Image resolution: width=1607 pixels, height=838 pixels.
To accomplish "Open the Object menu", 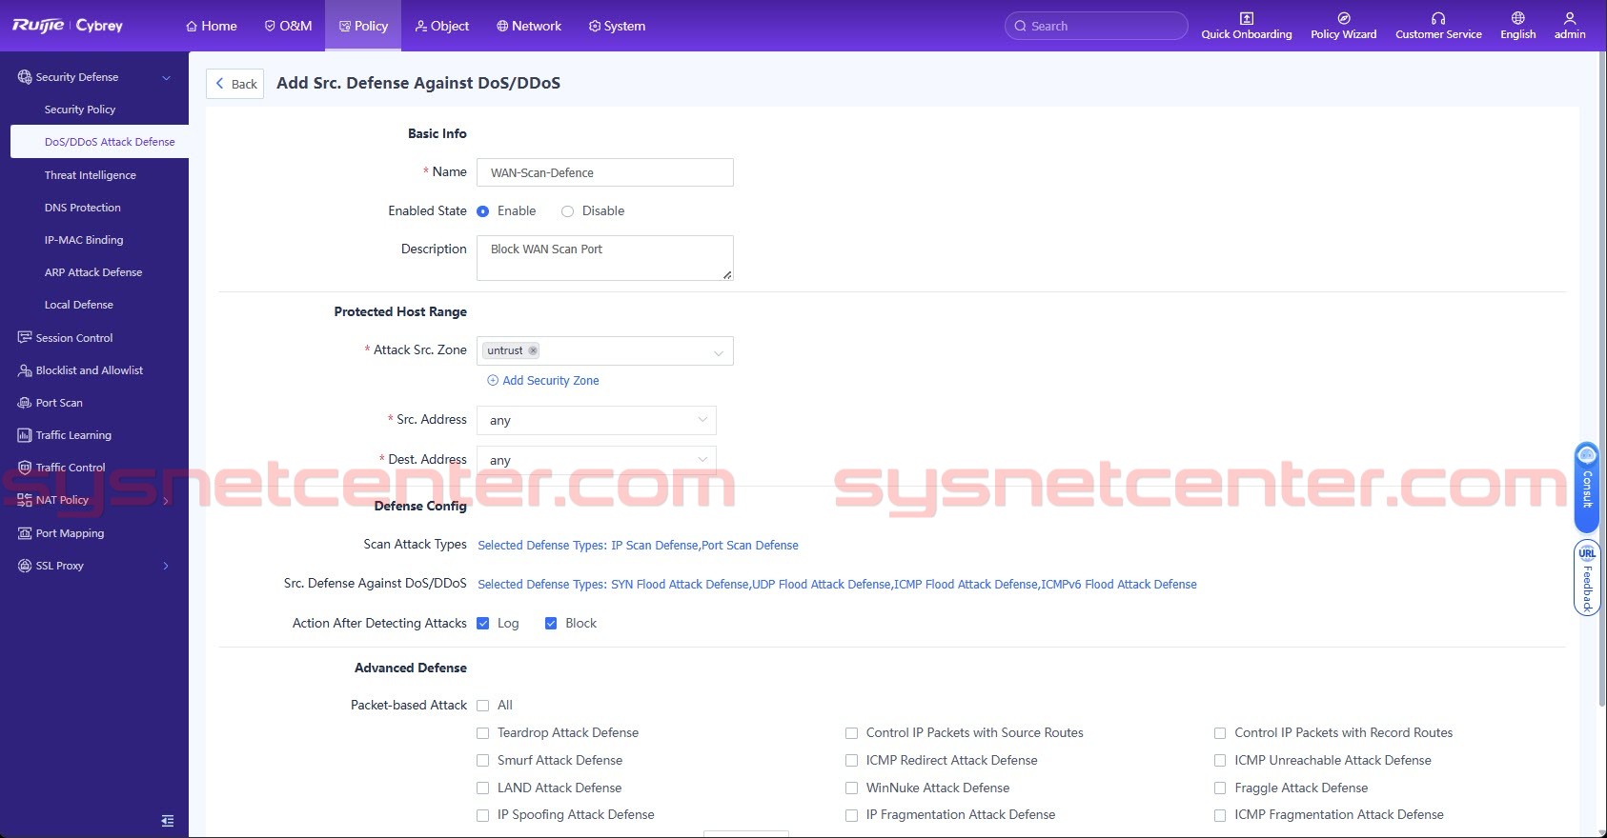I will (x=442, y=26).
